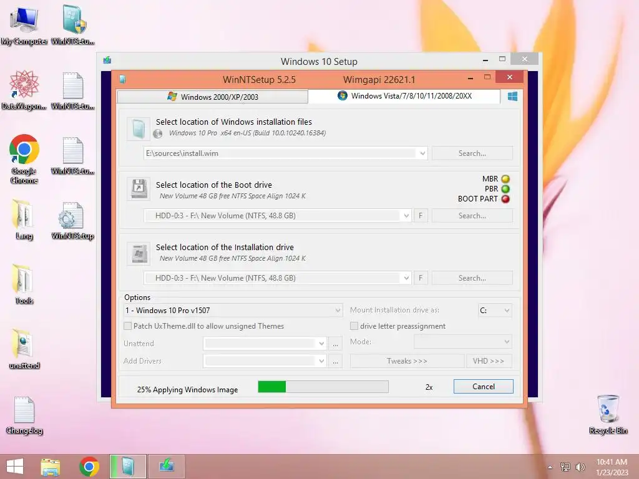Viewport: 639px width, 479px height.
Task: Toggle drive letter preassignment checkbox
Action: click(354, 326)
